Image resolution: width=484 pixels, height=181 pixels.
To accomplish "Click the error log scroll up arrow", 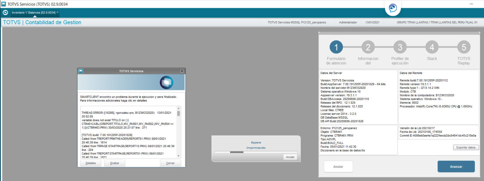I will tap(179, 108).
